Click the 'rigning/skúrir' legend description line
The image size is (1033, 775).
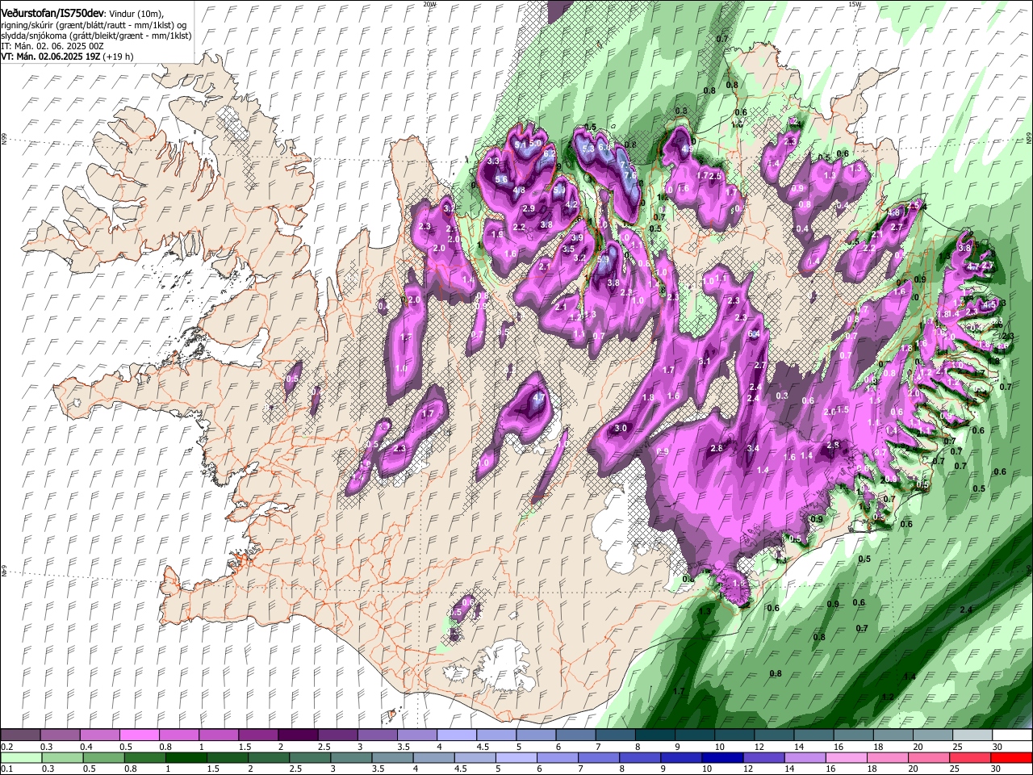coord(94,25)
